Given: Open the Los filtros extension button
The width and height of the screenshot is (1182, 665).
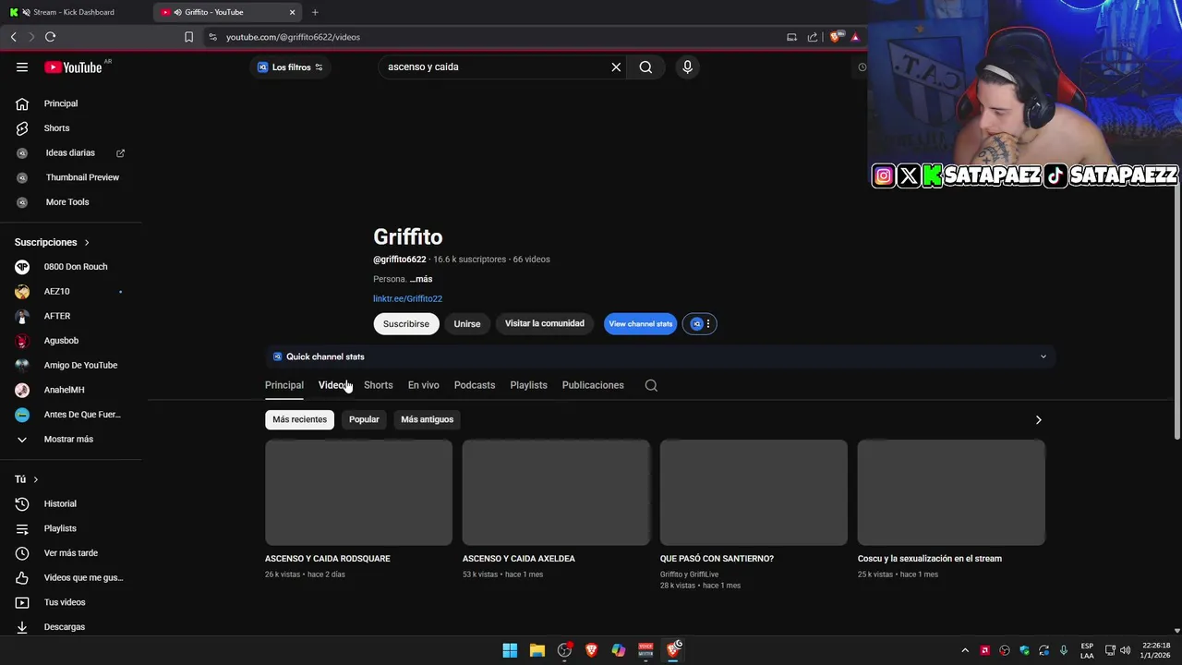Looking at the screenshot, I should point(290,67).
